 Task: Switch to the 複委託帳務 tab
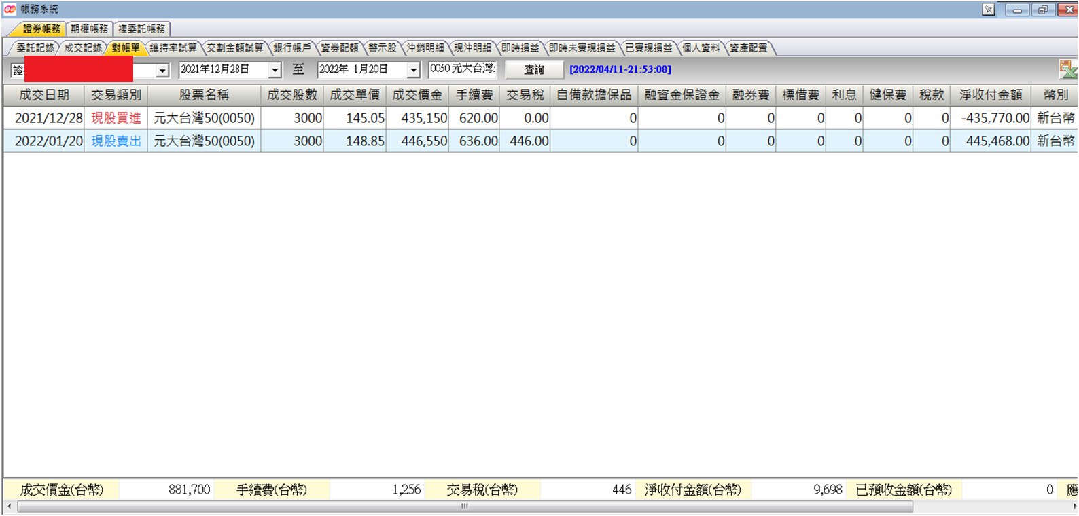point(141,29)
